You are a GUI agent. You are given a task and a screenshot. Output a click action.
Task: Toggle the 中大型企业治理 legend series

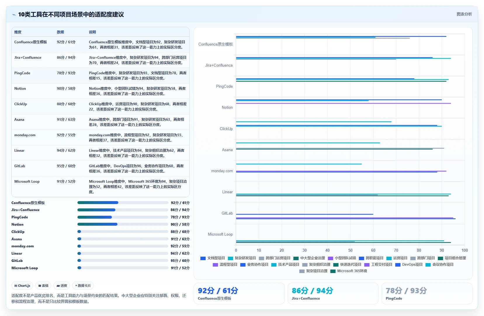(309, 258)
